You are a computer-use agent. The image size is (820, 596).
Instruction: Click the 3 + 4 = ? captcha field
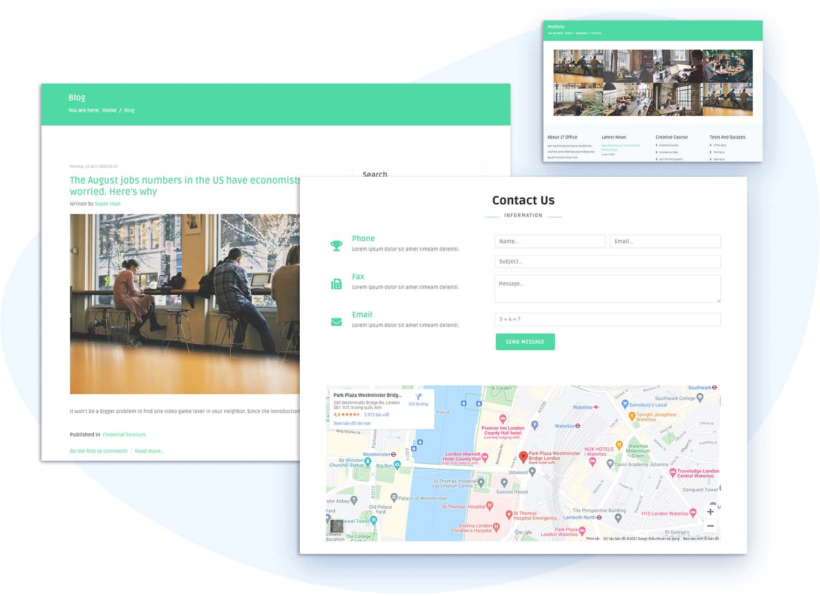tap(608, 319)
